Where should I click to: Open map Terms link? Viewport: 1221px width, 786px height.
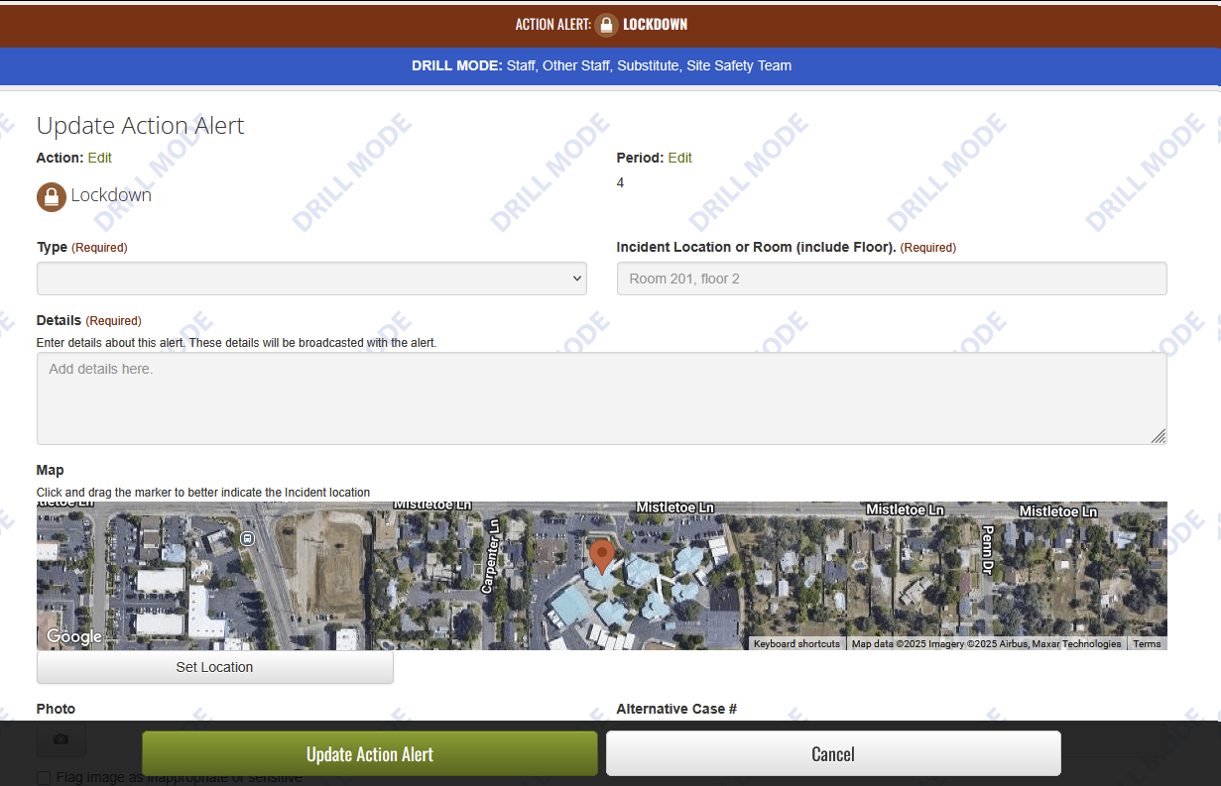(x=1147, y=644)
